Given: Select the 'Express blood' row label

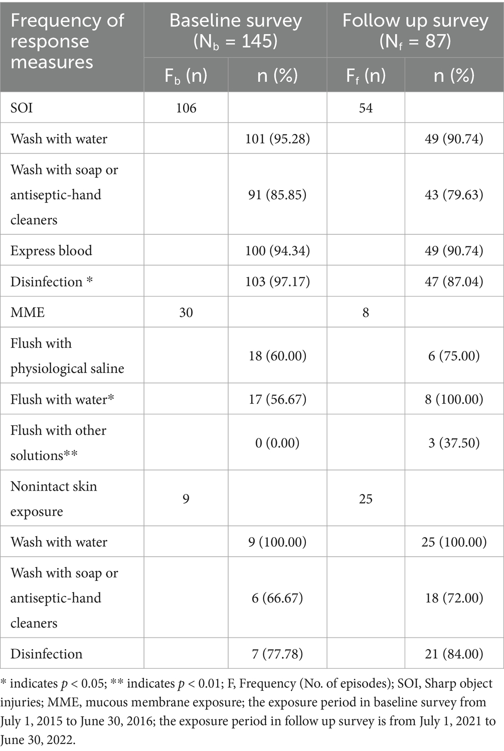Looking at the screenshot, I should pos(51,250).
